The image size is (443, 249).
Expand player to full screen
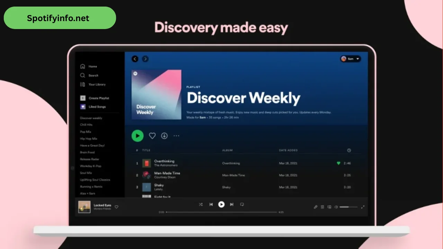pyautogui.click(x=363, y=207)
